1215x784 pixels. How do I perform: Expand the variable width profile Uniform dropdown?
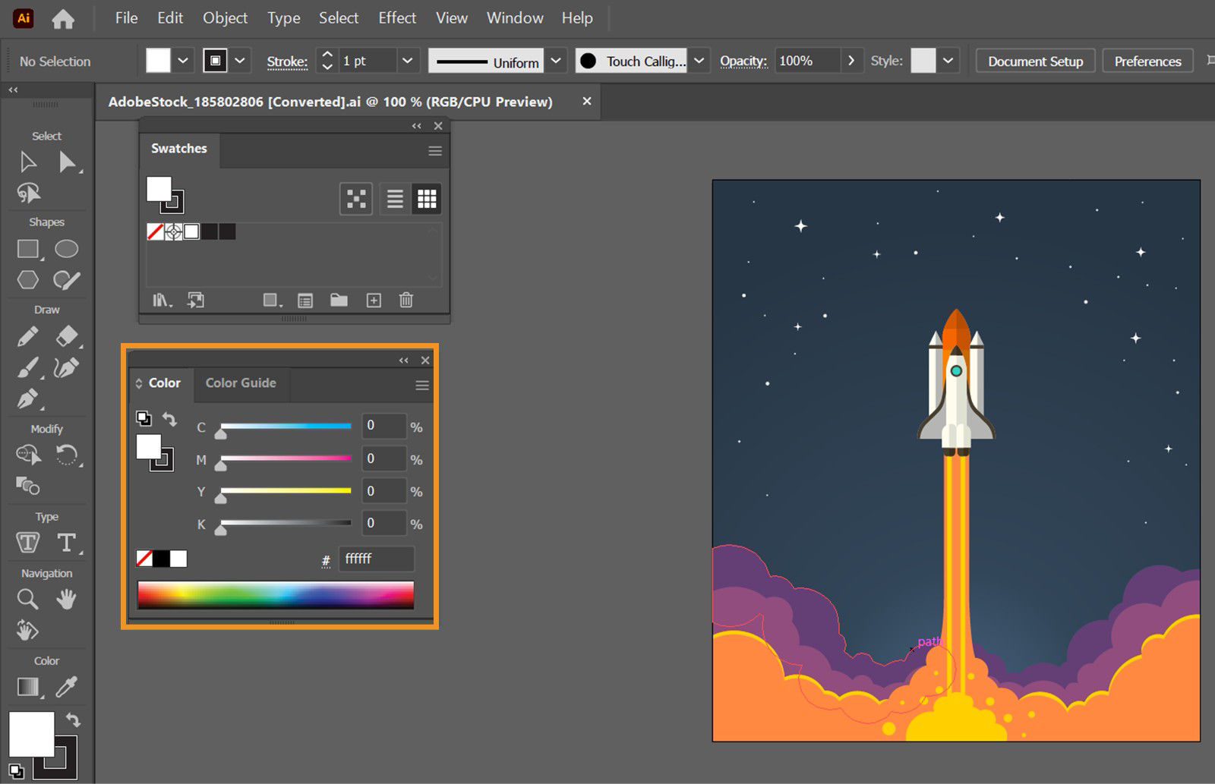click(557, 61)
